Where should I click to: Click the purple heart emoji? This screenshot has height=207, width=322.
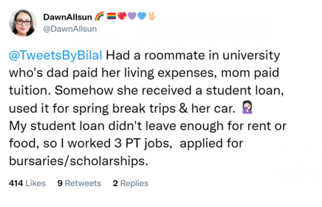[132, 18]
